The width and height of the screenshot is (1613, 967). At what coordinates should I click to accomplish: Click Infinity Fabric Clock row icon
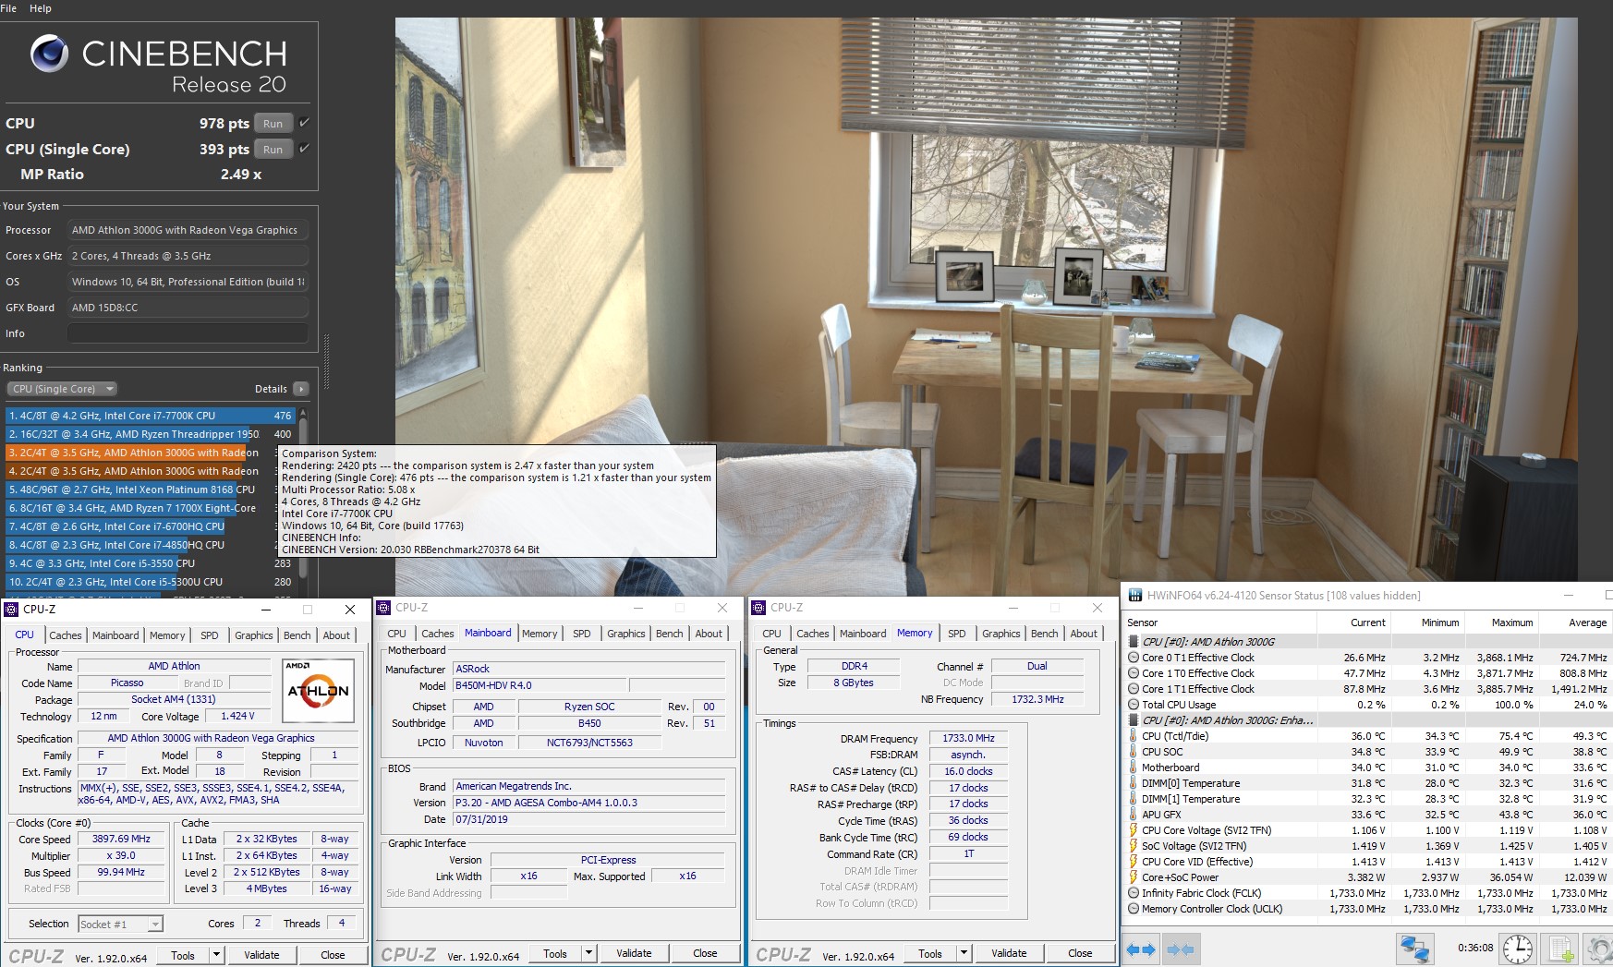click(1134, 893)
